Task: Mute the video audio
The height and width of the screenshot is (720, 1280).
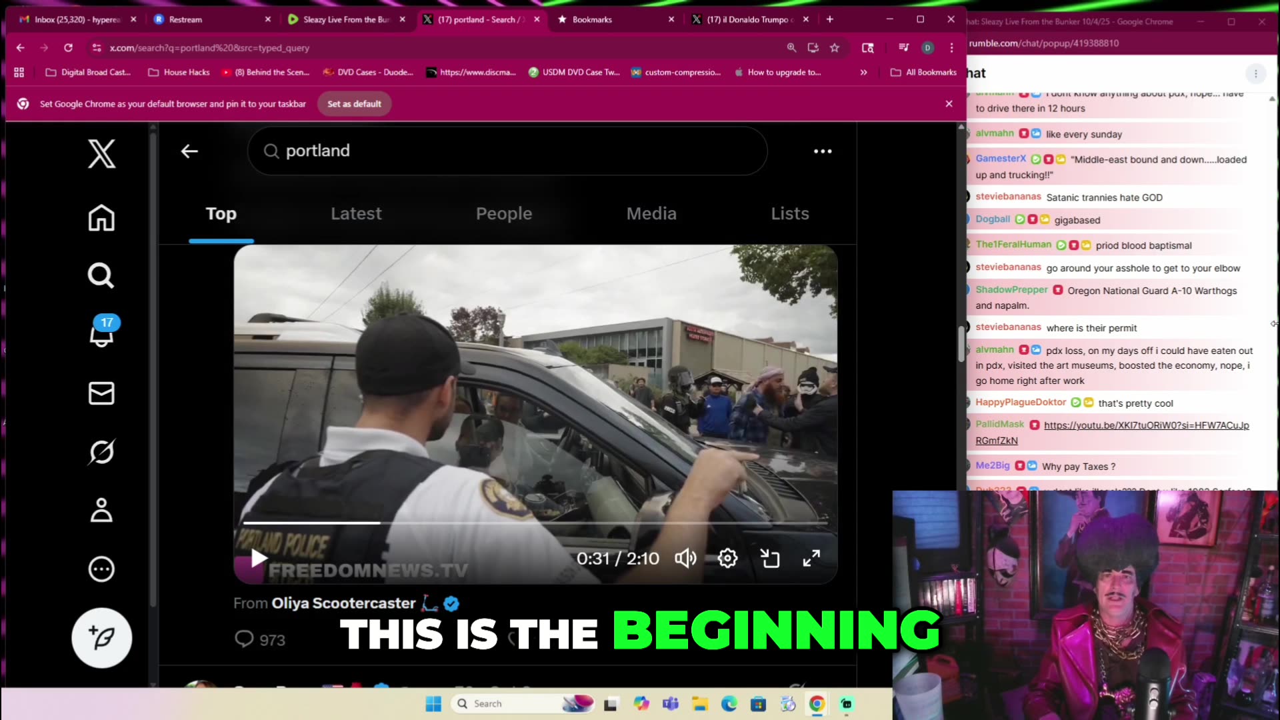Action: [x=685, y=558]
